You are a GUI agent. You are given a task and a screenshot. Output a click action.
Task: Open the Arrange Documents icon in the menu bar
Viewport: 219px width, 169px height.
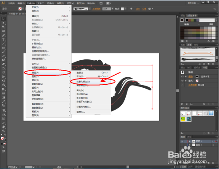coord(108,3)
